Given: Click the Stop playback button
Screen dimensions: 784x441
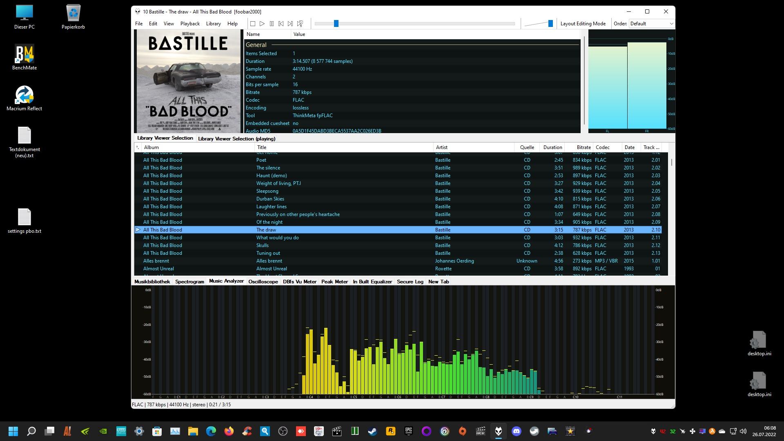Looking at the screenshot, I should (253, 24).
